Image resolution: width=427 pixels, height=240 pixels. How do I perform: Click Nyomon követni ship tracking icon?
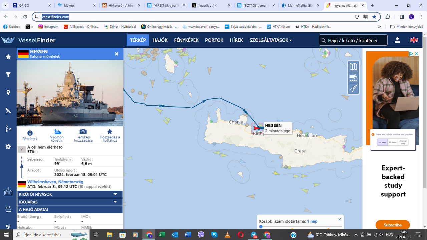coord(57,132)
